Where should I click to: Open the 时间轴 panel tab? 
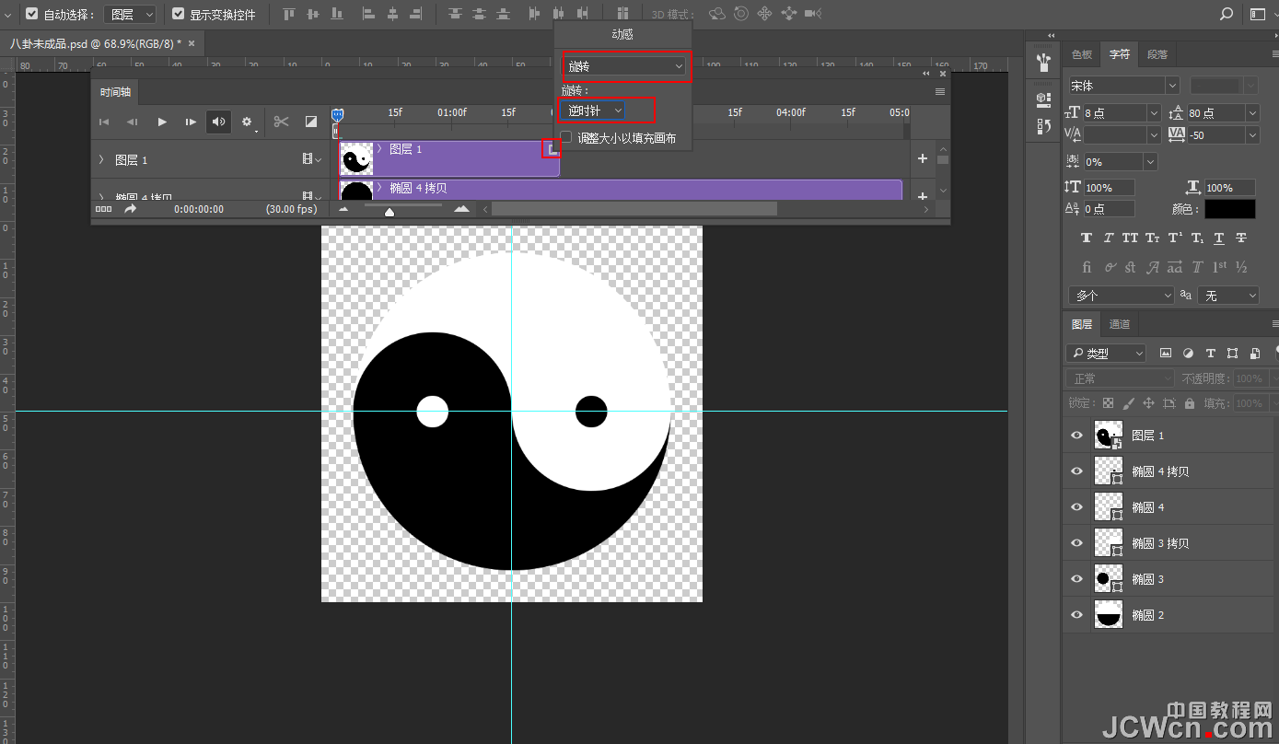(116, 92)
